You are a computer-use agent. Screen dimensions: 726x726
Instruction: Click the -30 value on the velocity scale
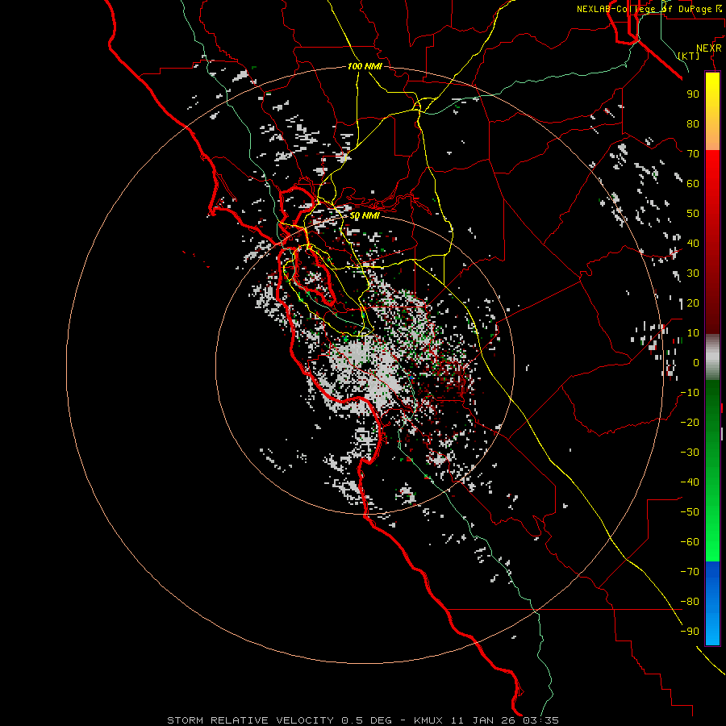[x=690, y=453]
